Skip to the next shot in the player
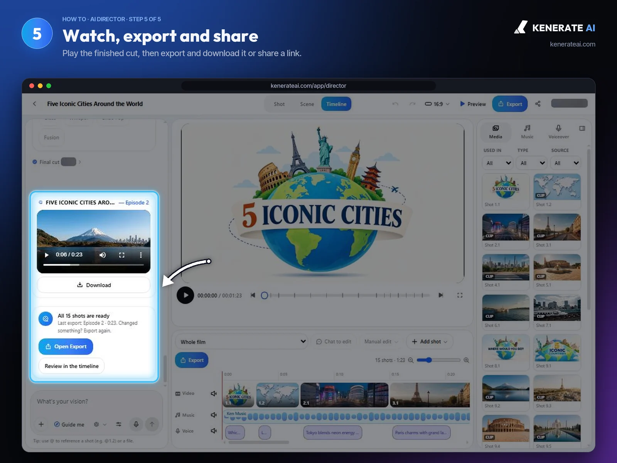This screenshot has width=617, height=463. point(441,295)
